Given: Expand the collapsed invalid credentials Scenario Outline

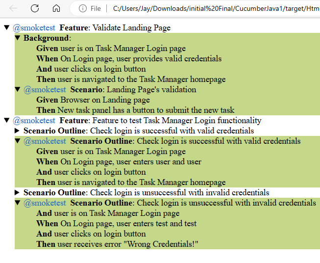Looking at the screenshot, I should click(x=18, y=193).
